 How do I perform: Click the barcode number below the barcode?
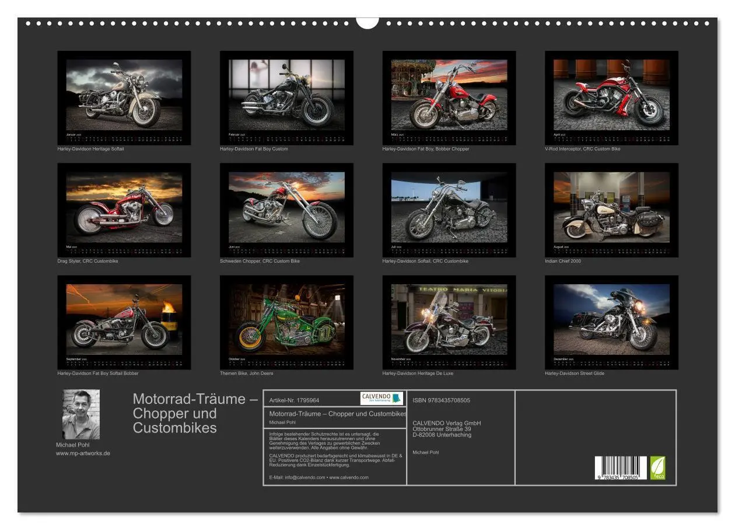(x=618, y=477)
